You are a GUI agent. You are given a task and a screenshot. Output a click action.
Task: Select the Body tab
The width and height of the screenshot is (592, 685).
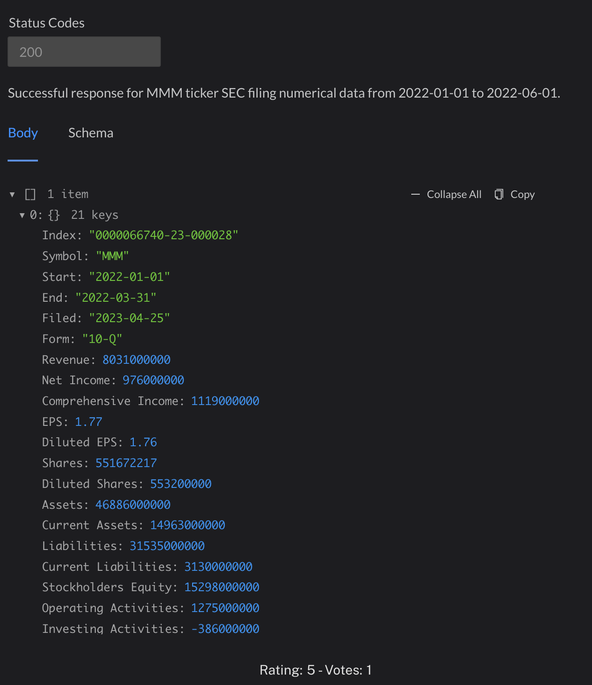pyautogui.click(x=23, y=133)
